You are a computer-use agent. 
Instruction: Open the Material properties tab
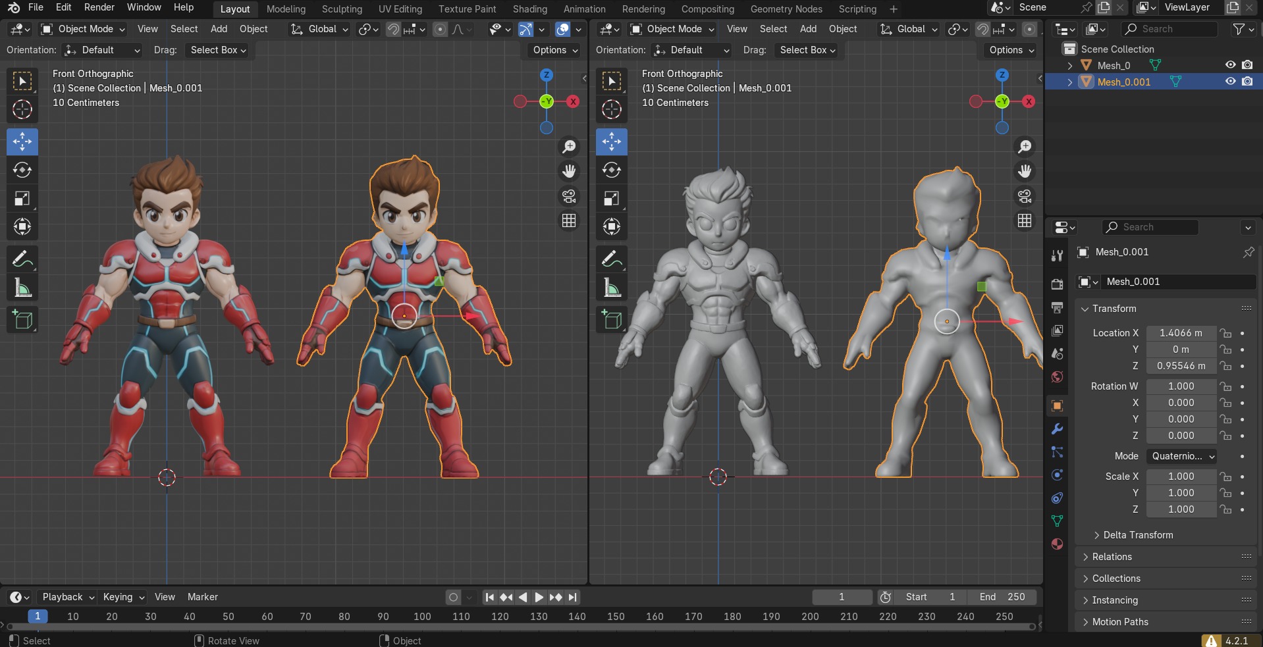point(1058,544)
